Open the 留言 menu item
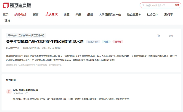This screenshot has width=183, height=112. pyautogui.click(x=36, y=14)
